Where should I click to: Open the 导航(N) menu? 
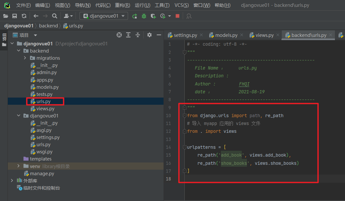point(83,5)
